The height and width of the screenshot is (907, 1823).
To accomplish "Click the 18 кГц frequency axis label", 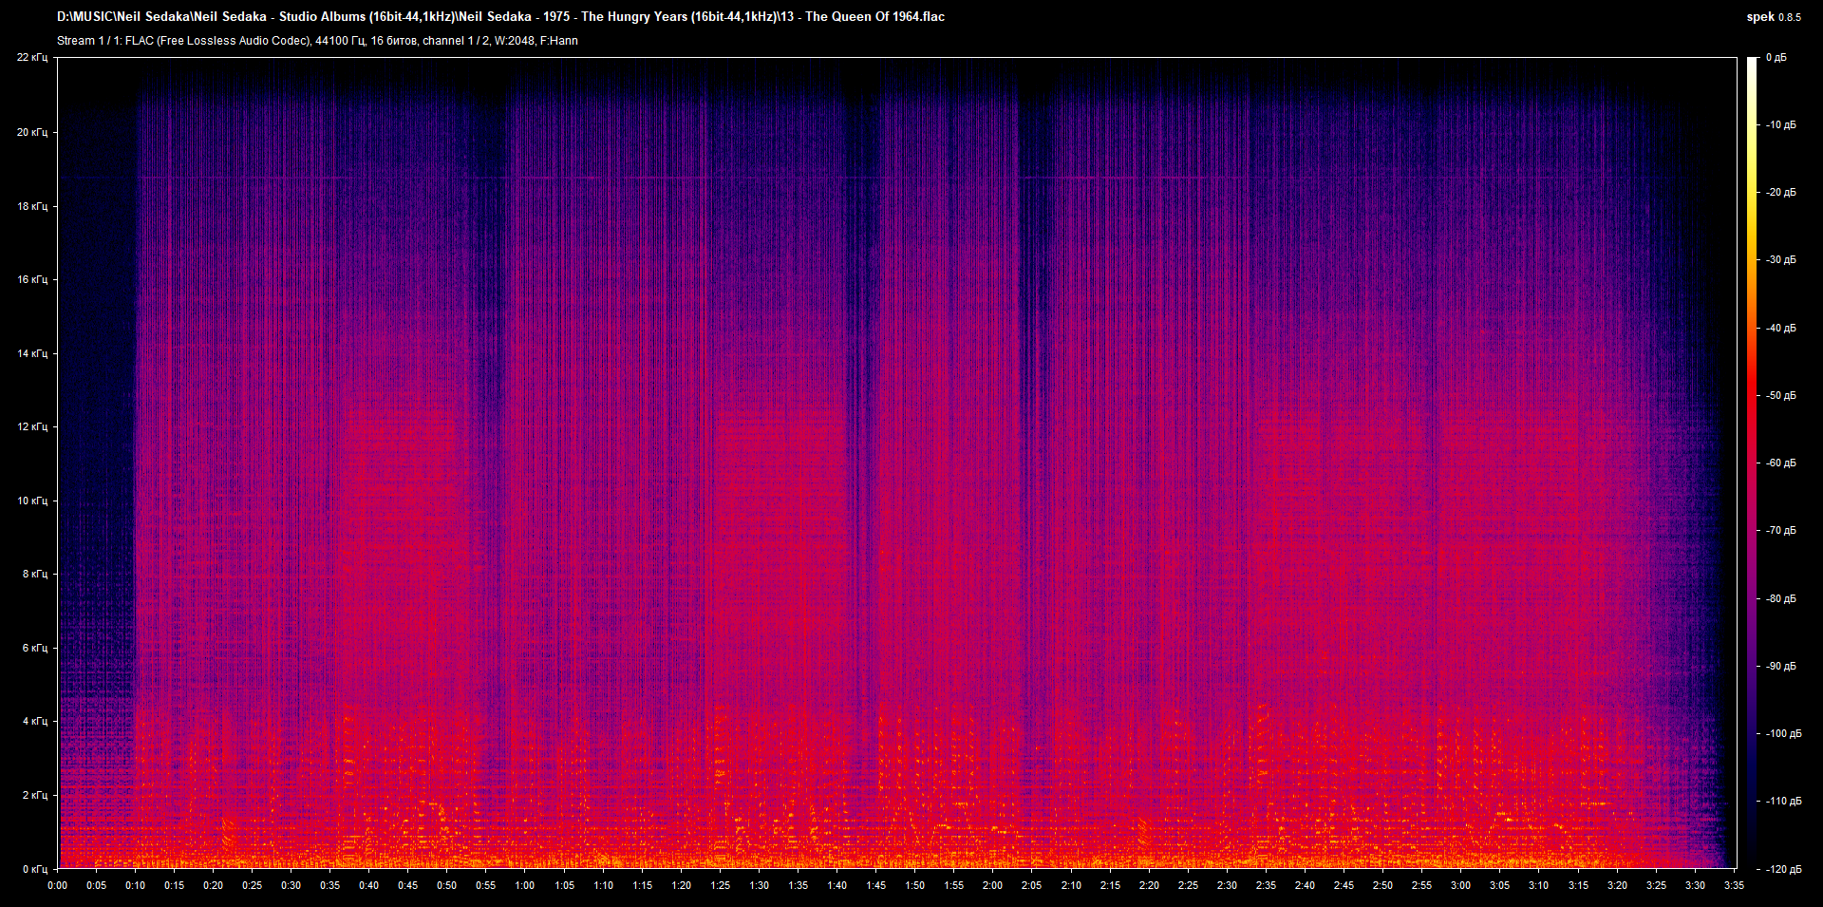I will (x=31, y=206).
